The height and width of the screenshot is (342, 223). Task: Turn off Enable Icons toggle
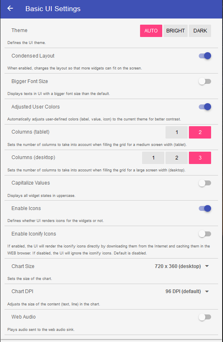tap(205, 208)
